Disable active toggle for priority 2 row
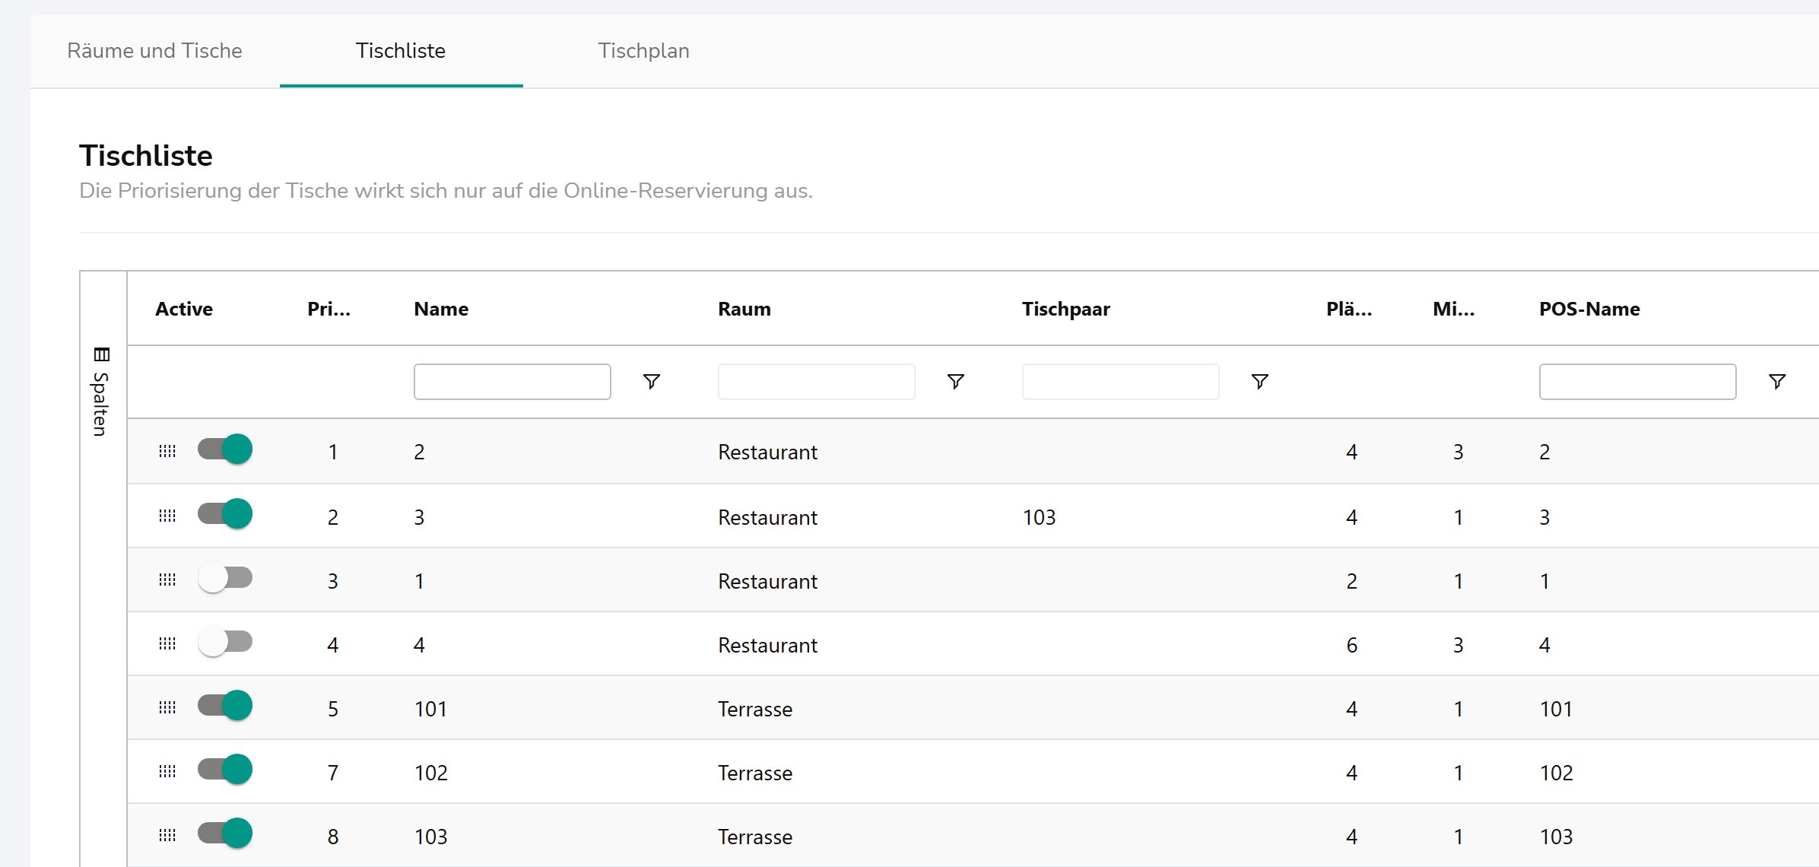Image resolution: width=1819 pixels, height=867 pixels. [x=225, y=513]
